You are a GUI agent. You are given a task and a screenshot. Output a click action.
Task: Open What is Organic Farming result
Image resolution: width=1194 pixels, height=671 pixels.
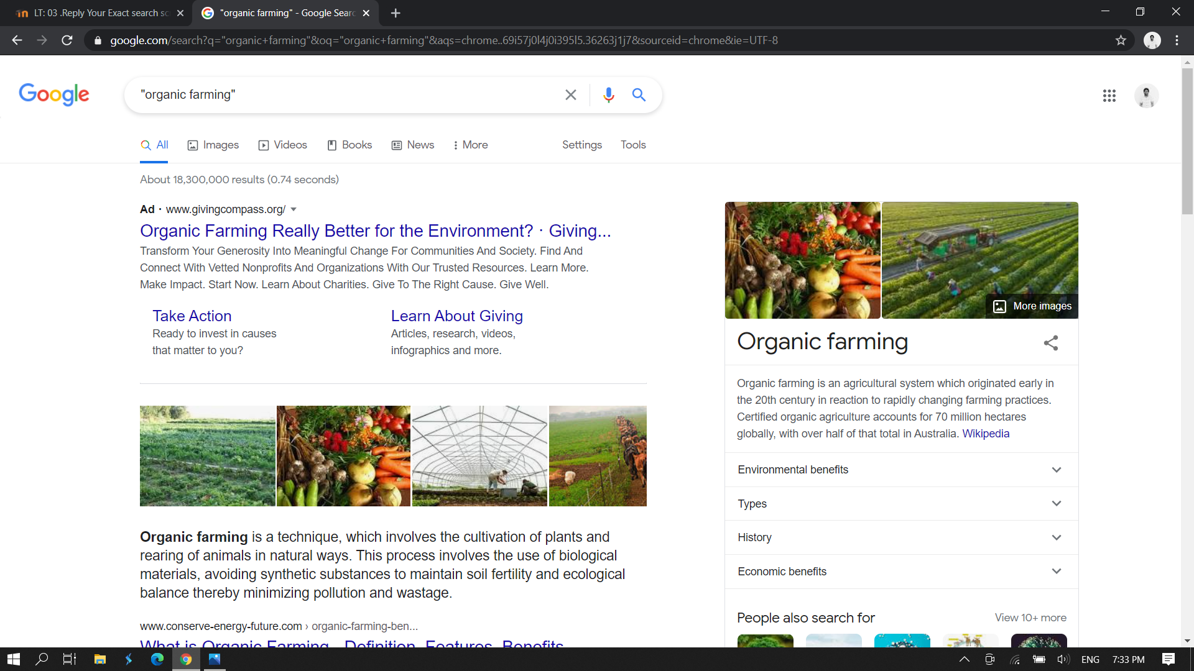tap(351, 643)
